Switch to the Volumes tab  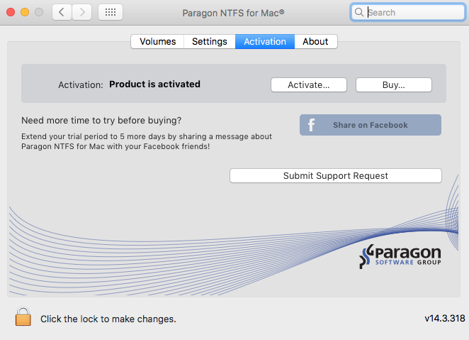pyautogui.click(x=157, y=41)
